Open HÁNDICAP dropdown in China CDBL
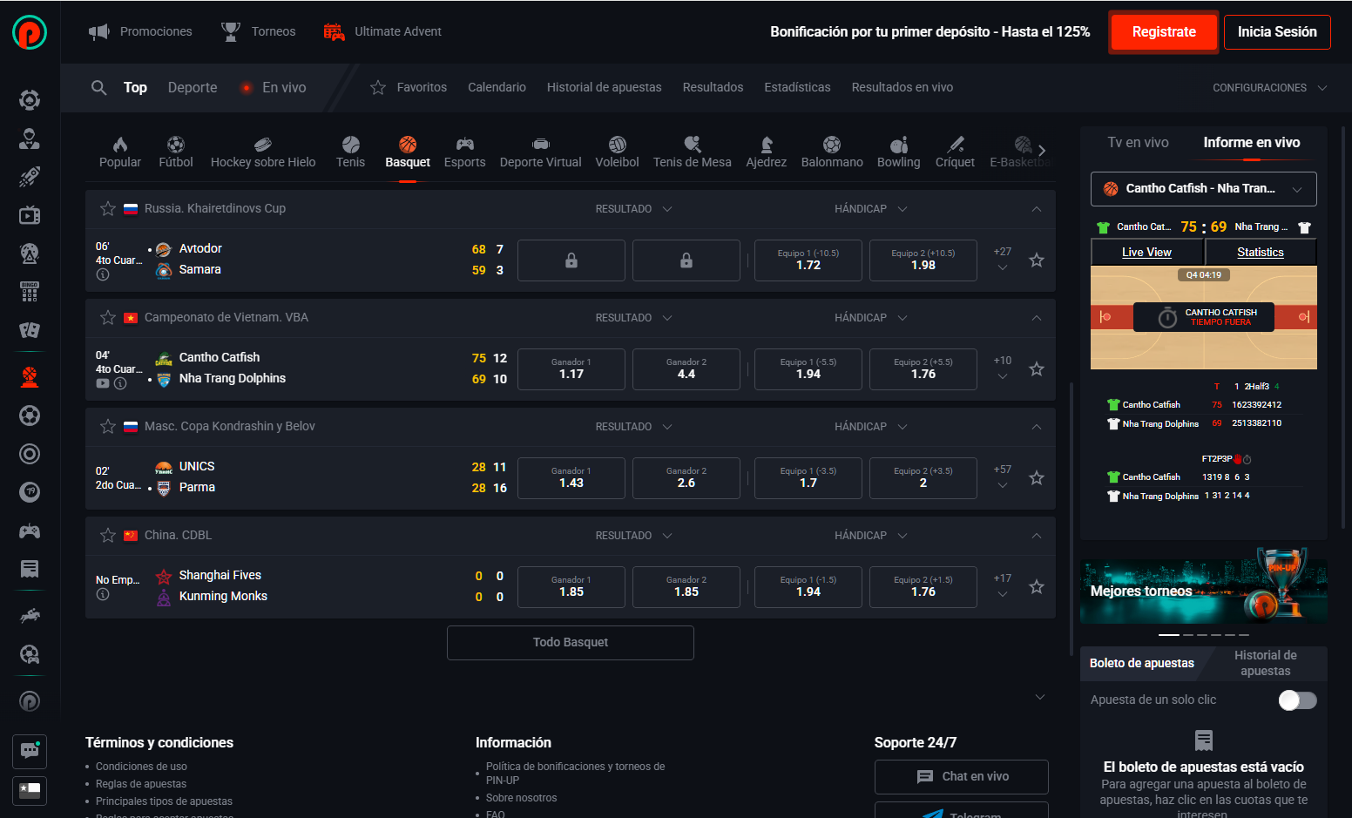Screen dimensions: 1352x818 pos(871,536)
